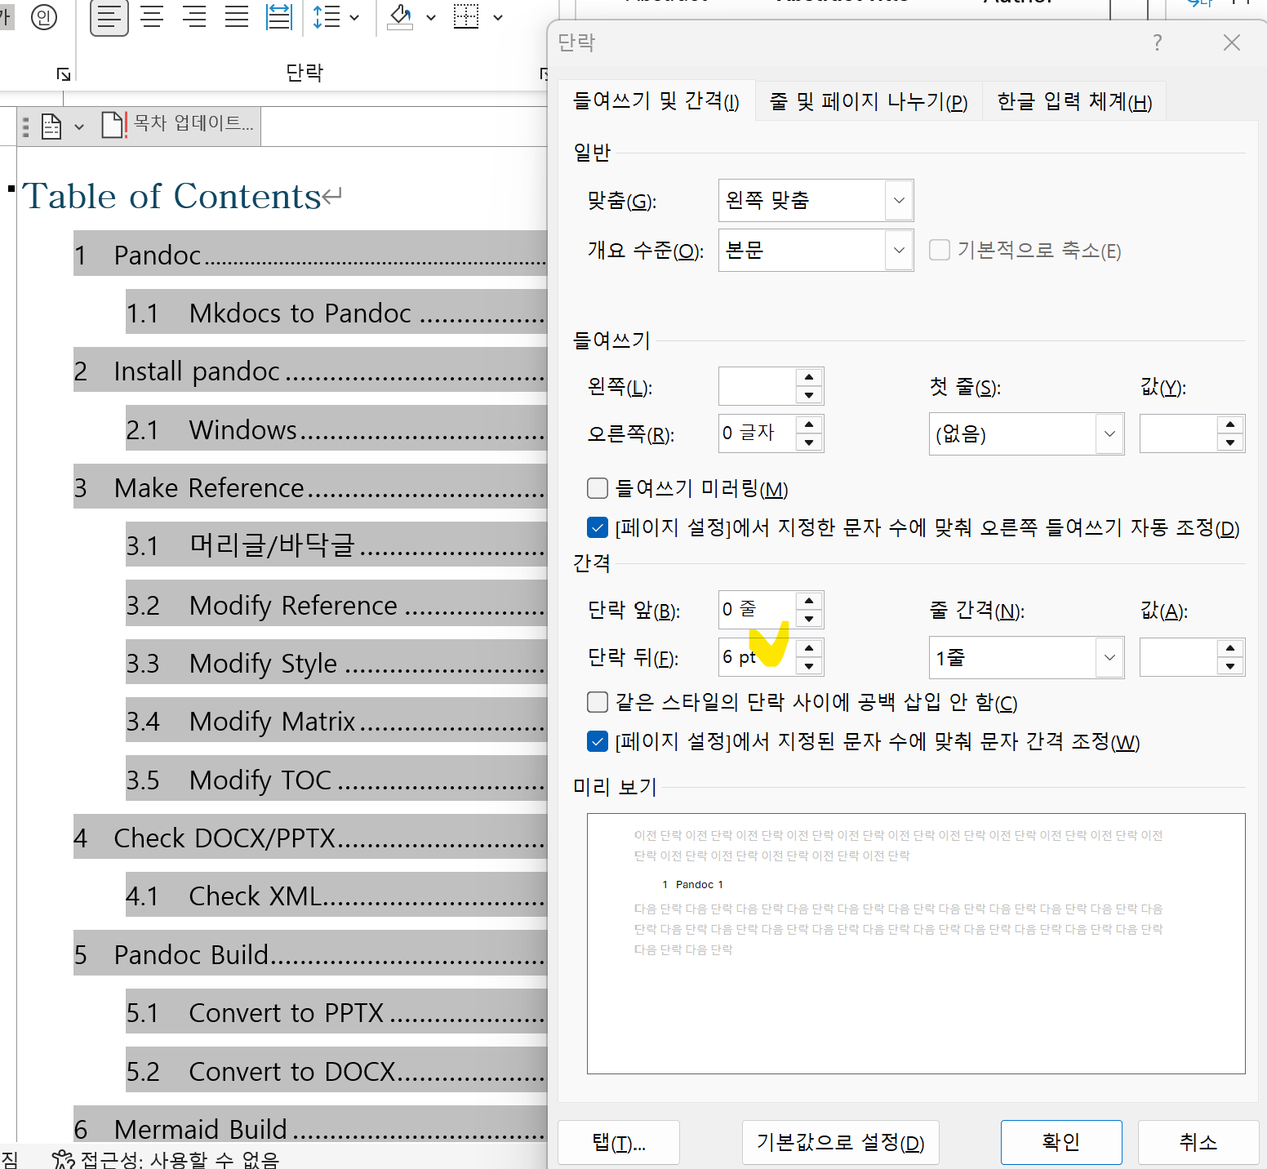
Task: Align text right icon
Action: [x=194, y=17]
